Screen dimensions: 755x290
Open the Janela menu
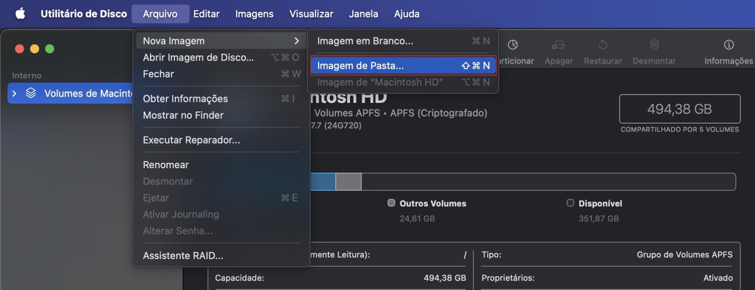[x=363, y=14]
